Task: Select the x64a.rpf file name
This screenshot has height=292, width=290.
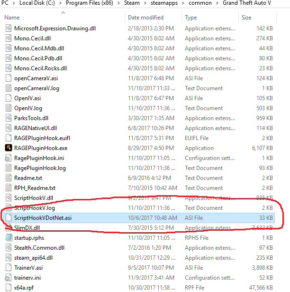Action: tap(24, 288)
